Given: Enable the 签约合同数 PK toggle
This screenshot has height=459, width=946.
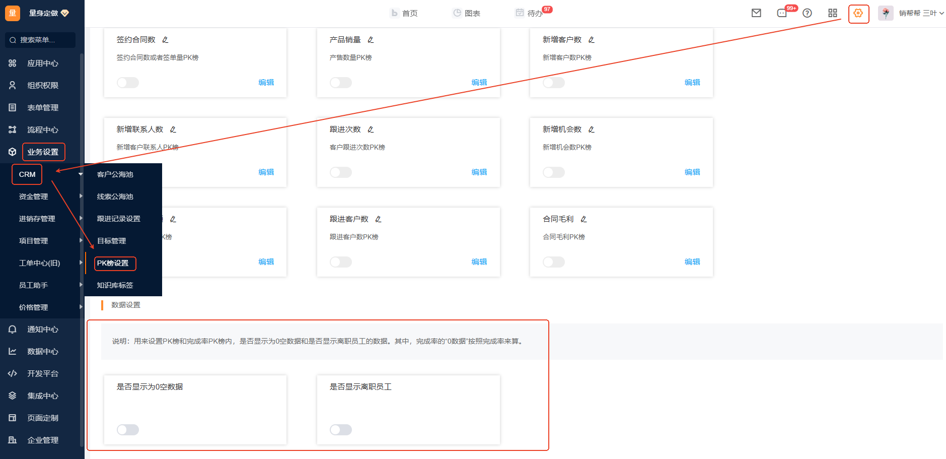Looking at the screenshot, I should 128,83.
